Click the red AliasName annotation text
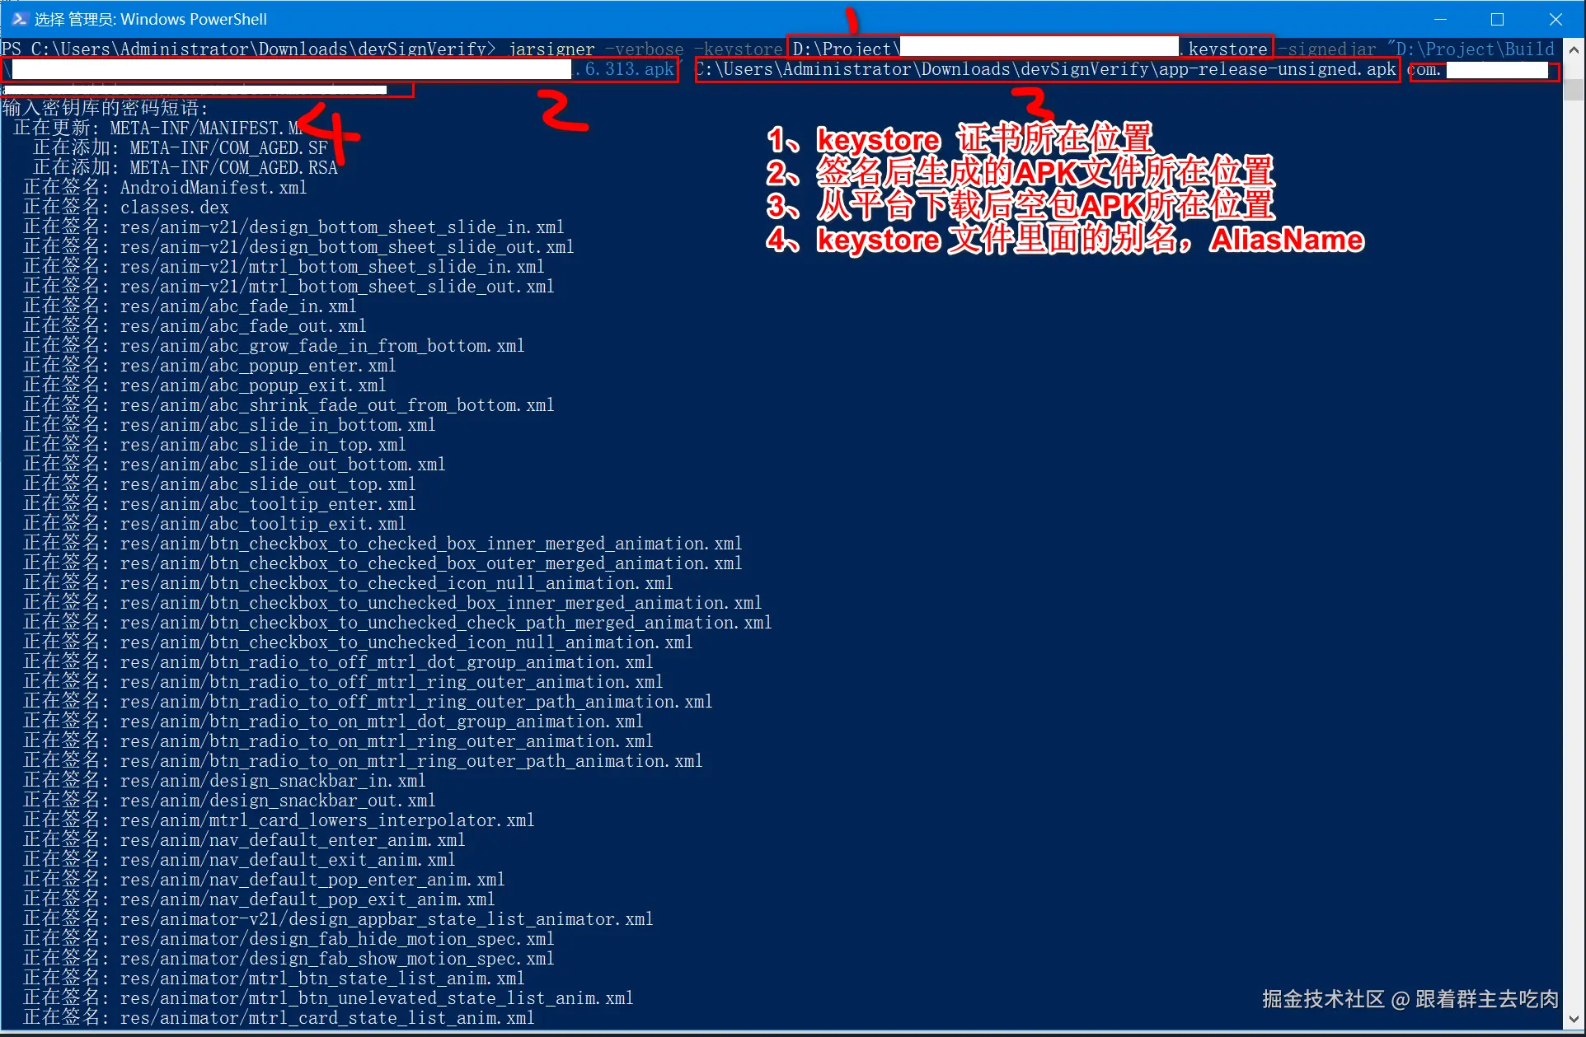The height and width of the screenshot is (1037, 1586). coord(1286,240)
